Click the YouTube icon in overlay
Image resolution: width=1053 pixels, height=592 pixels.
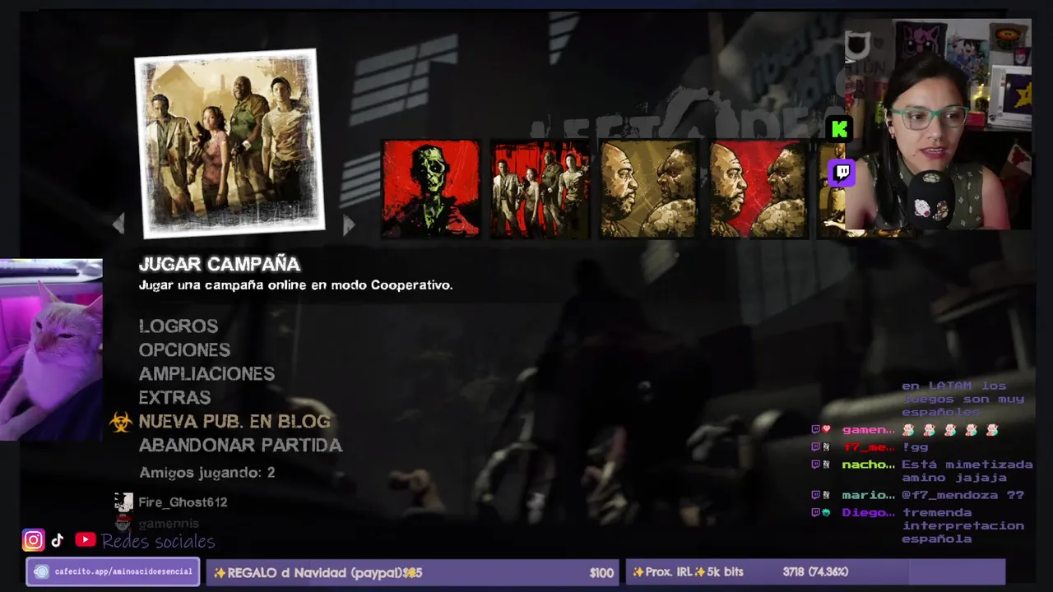coord(86,540)
